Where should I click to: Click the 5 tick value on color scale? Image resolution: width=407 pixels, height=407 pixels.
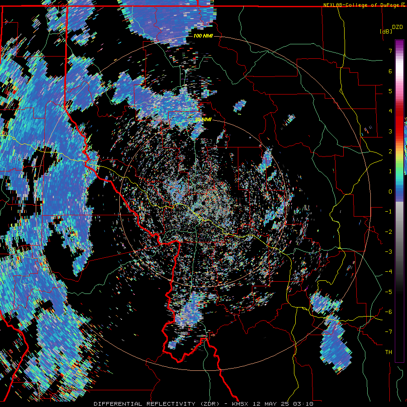390,91
